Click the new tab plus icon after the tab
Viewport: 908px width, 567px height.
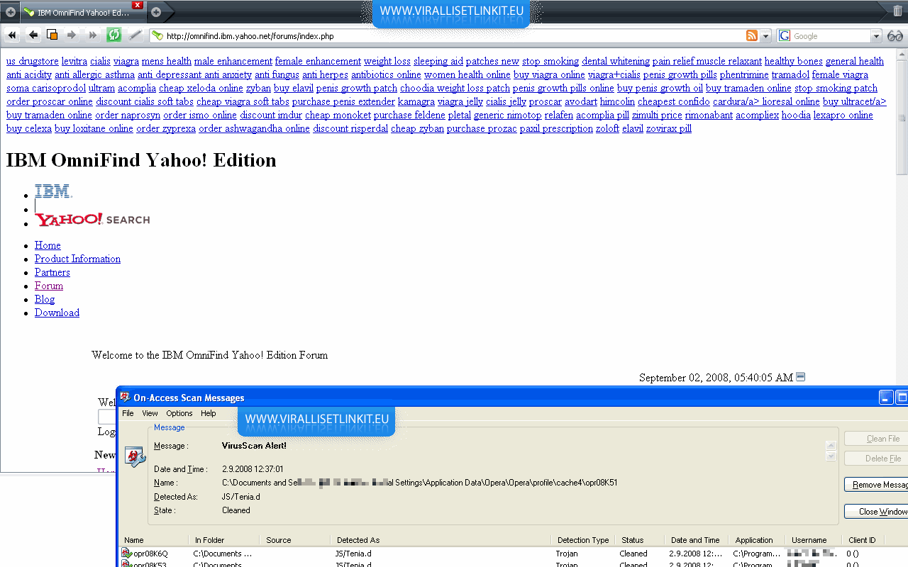click(x=156, y=12)
